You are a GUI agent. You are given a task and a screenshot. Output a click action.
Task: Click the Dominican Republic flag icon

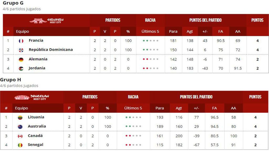point(21,50)
